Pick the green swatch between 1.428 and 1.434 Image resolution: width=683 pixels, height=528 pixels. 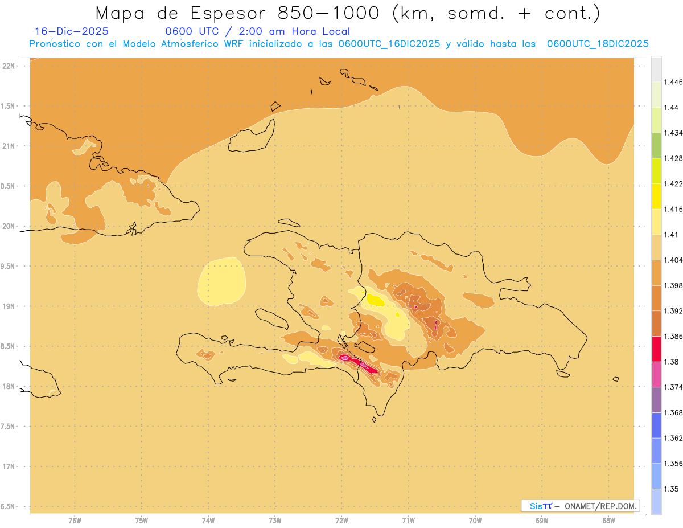656,145
